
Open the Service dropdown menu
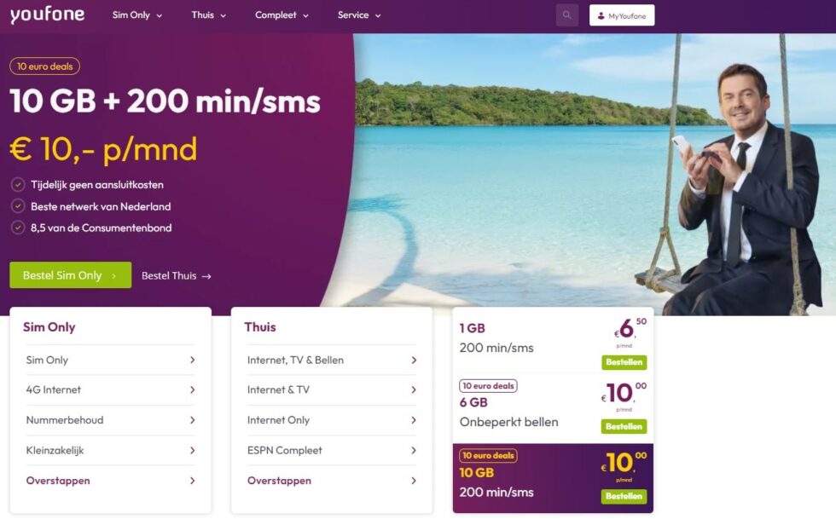click(359, 15)
